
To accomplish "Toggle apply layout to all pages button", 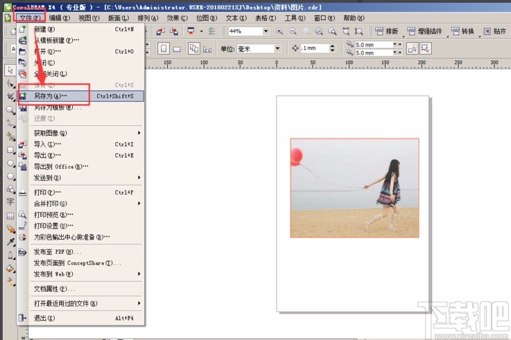I will [x=194, y=48].
